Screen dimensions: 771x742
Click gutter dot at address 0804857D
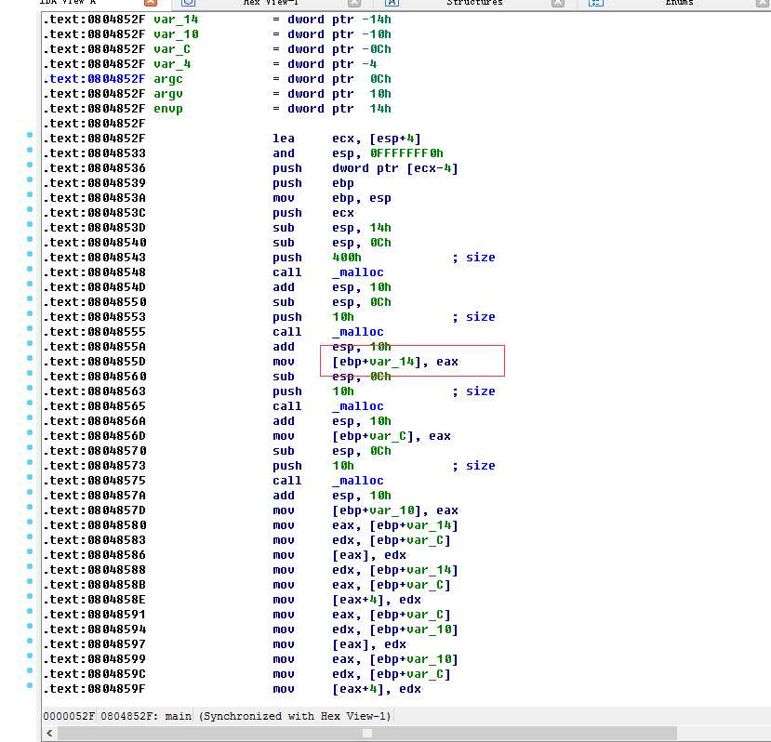pyautogui.click(x=30, y=507)
